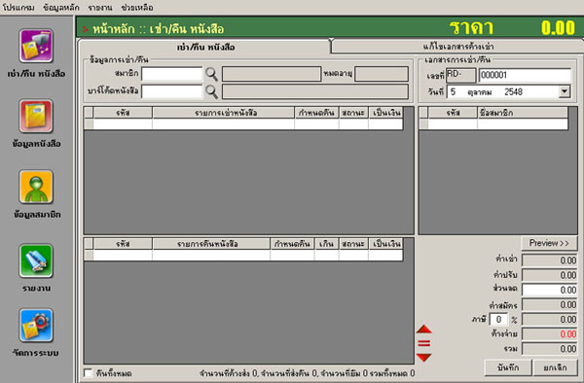The height and width of the screenshot is (383, 584).
Task: Click the บันทึก save button
Action: pos(508,367)
